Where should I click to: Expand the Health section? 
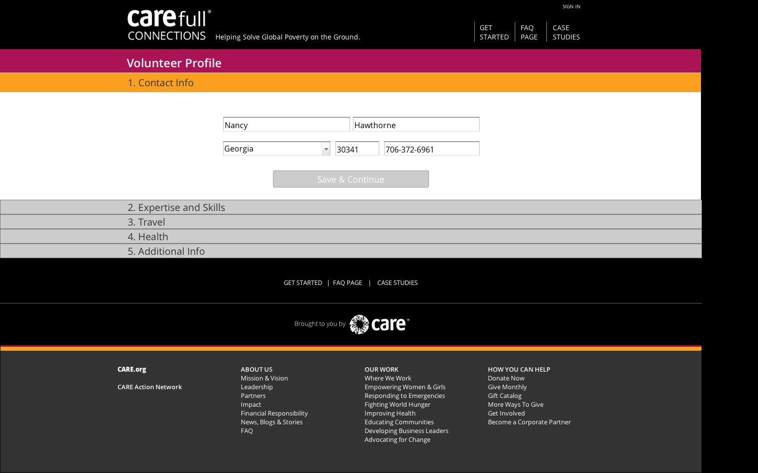tap(351, 236)
